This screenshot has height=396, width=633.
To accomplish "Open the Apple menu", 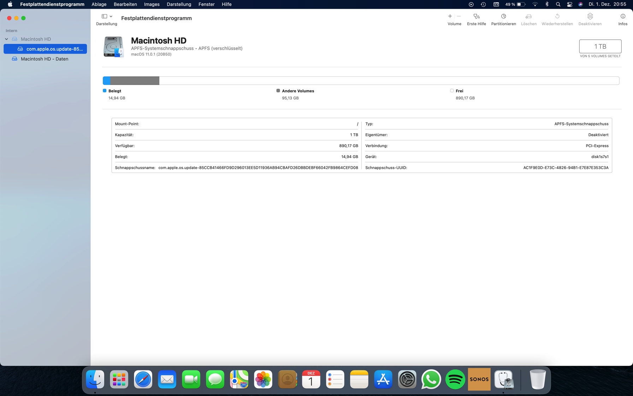I will pos(10,4).
